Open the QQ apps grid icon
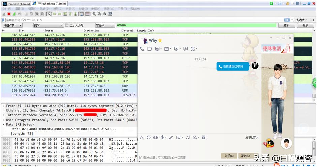The image size is (317, 167). click(x=193, y=49)
